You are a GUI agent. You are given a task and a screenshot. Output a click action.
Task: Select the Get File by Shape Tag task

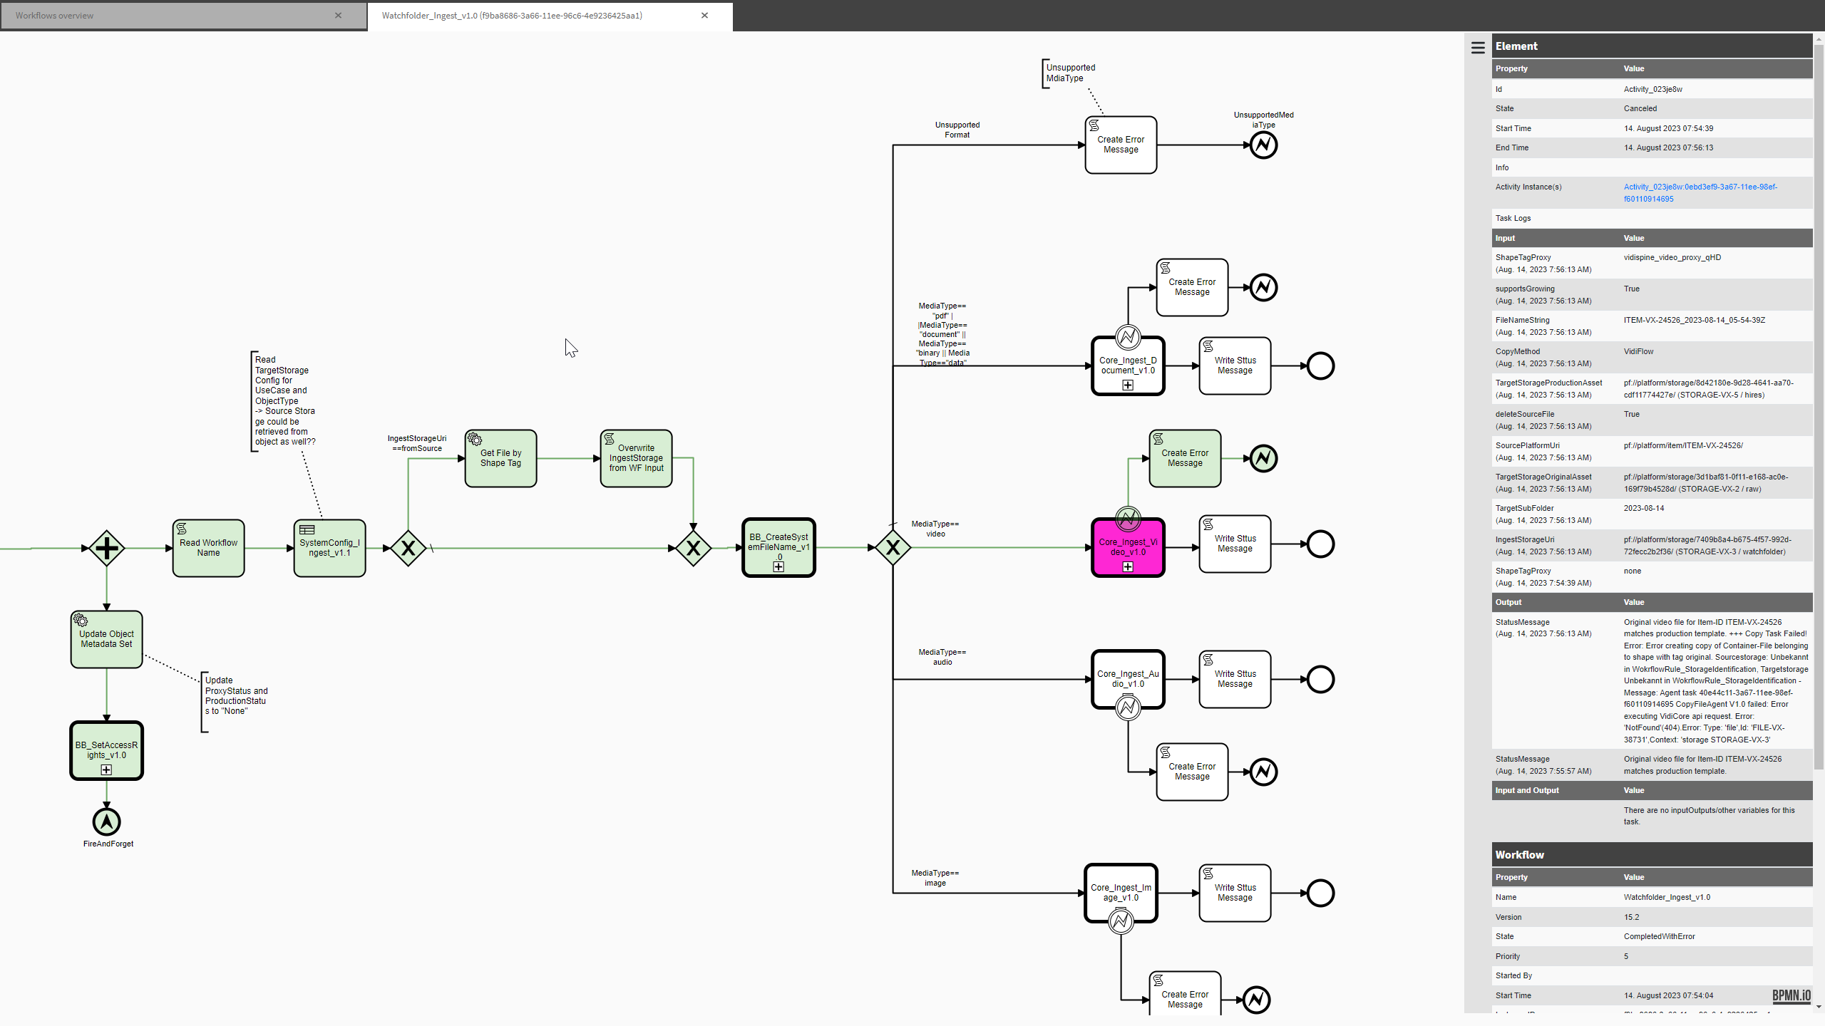coord(500,458)
